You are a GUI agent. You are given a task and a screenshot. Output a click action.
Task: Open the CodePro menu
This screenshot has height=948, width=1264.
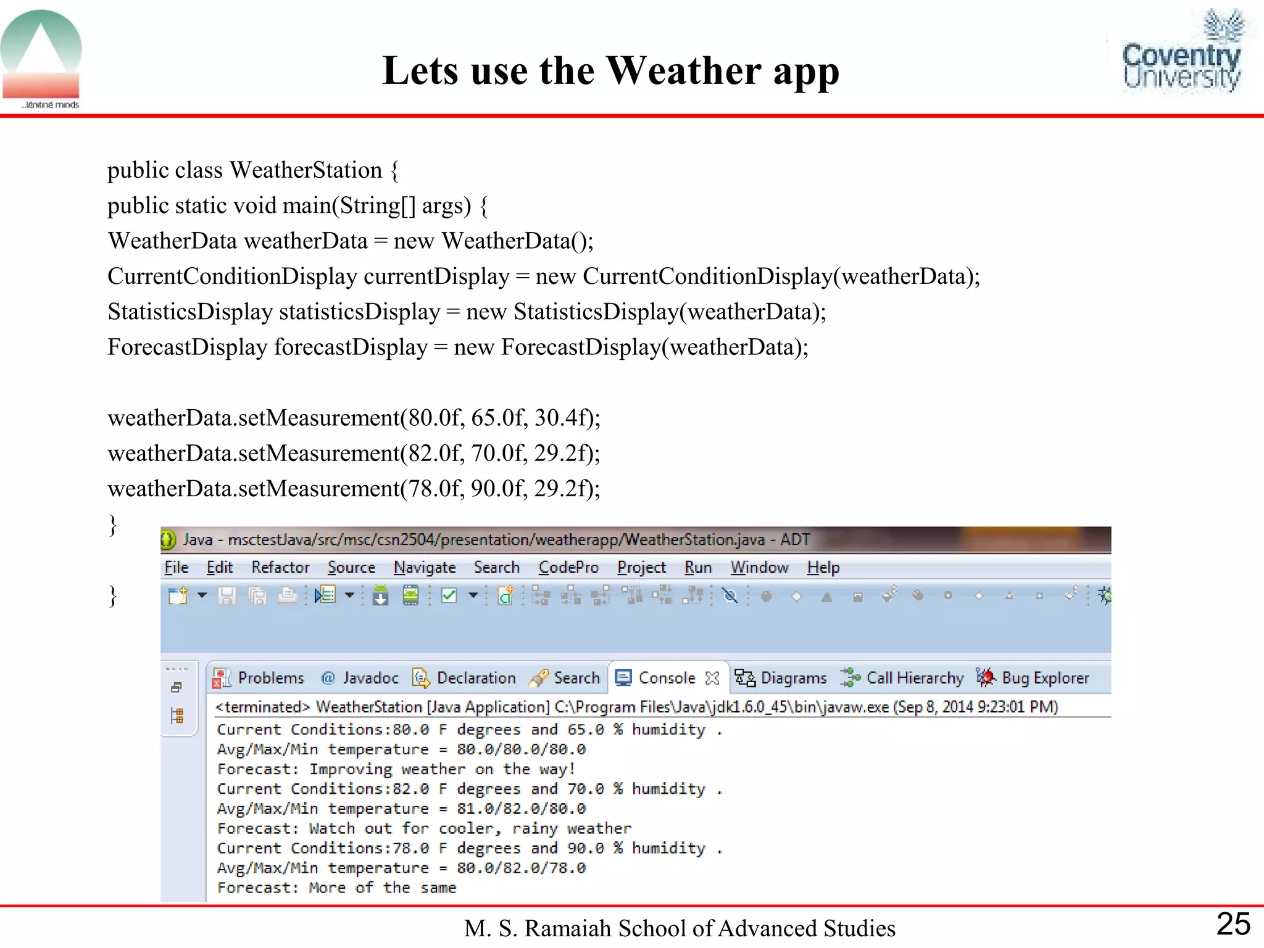568,567
